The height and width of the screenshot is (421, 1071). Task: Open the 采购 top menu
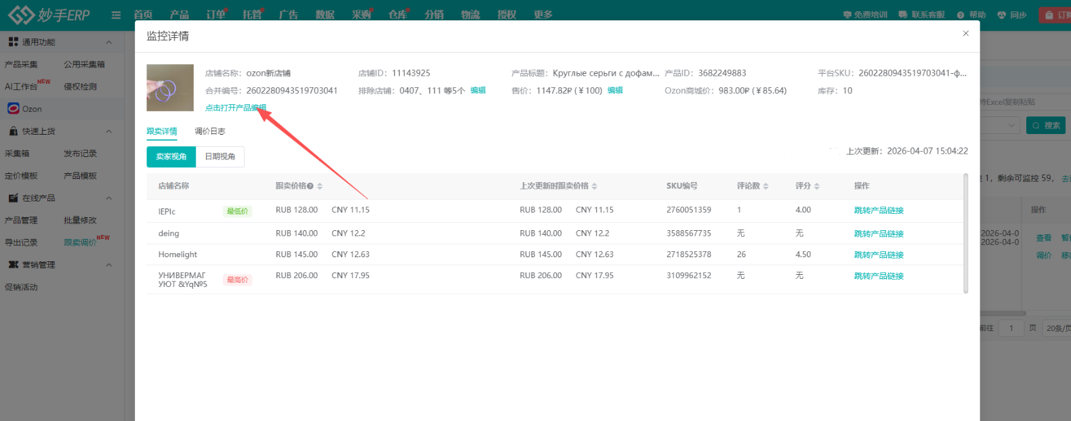pos(361,15)
